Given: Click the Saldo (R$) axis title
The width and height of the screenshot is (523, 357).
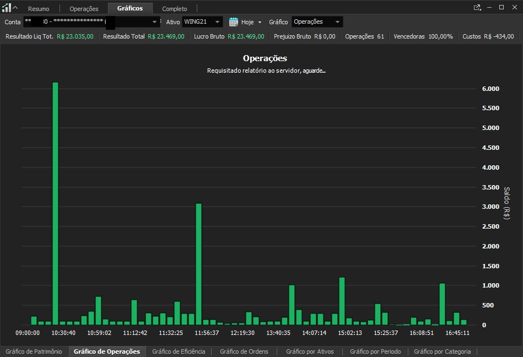Looking at the screenshot, I should pyautogui.click(x=506, y=203).
